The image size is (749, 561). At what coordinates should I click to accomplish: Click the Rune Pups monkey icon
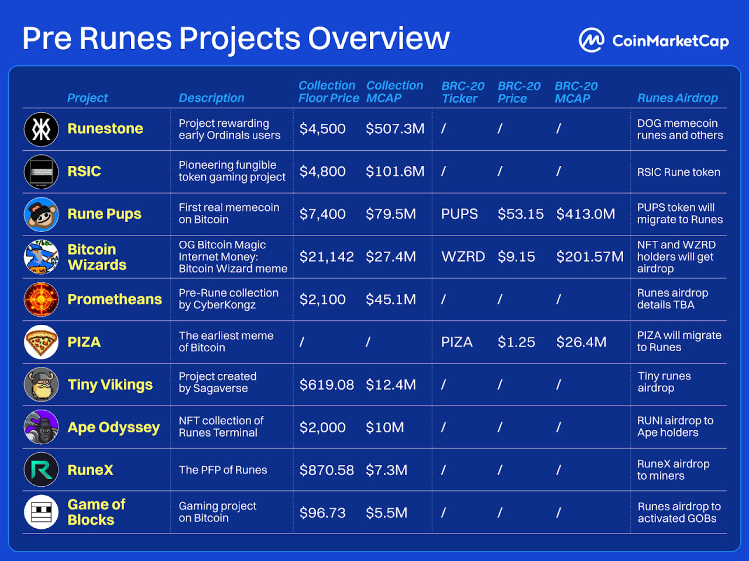coord(41,214)
